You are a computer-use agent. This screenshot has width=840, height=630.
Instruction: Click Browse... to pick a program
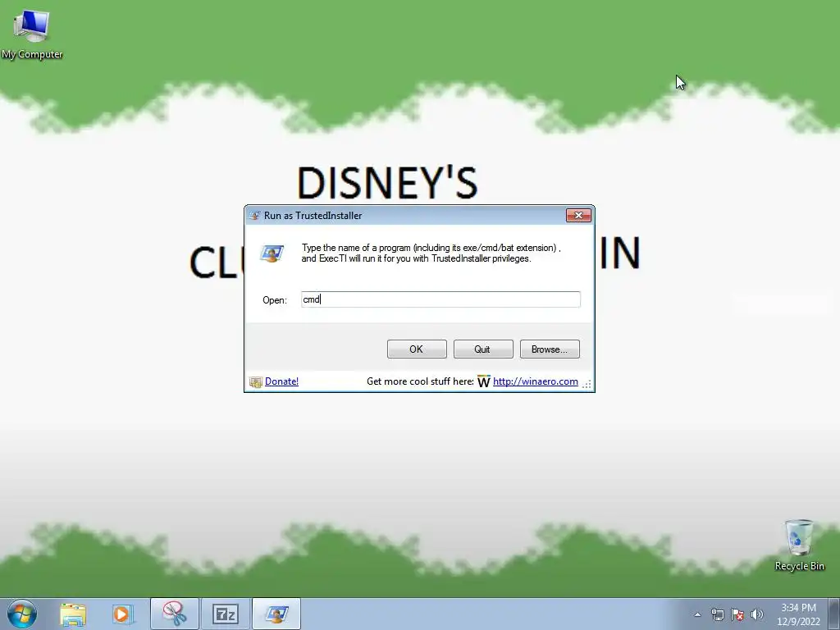pyautogui.click(x=550, y=349)
